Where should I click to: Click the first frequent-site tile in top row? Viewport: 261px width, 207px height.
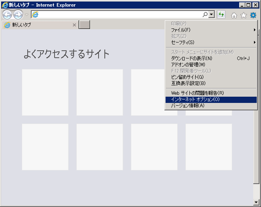pyautogui.click(x=45, y=92)
